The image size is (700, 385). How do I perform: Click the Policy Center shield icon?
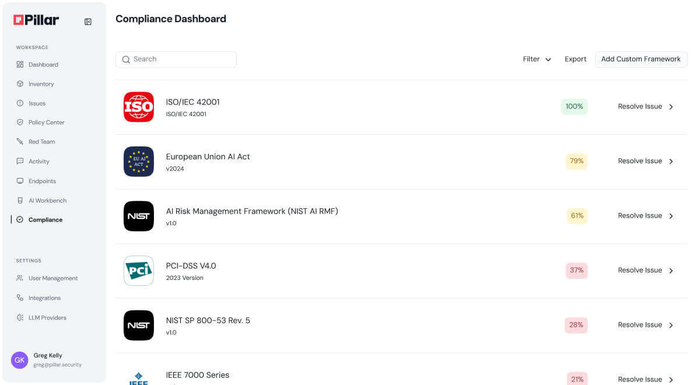pyautogui.click(x=20, y=123)
